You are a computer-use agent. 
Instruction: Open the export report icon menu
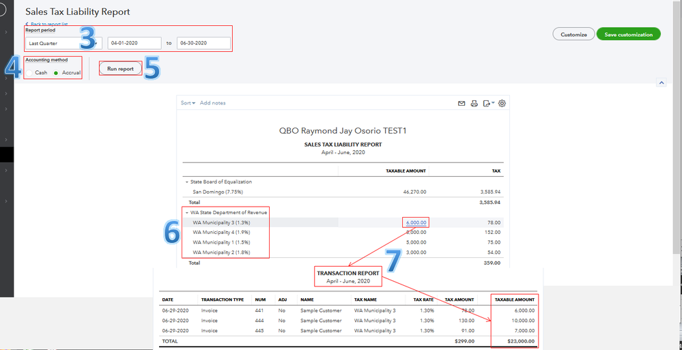click(487, 104)
